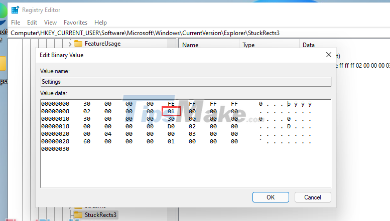Open the Favorites menu
The image size is (390, 221).
coord(76,23)
